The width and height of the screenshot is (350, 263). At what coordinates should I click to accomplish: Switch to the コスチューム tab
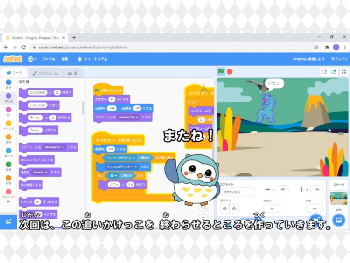[x=45, y=73]
